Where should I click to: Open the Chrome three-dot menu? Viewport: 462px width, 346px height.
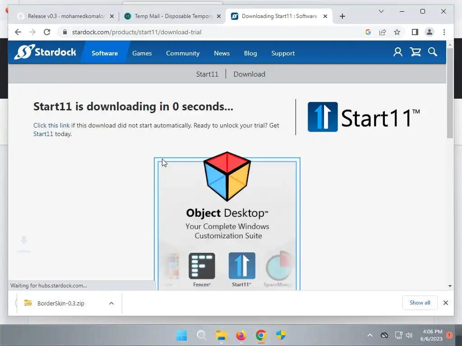pos(444,32)
